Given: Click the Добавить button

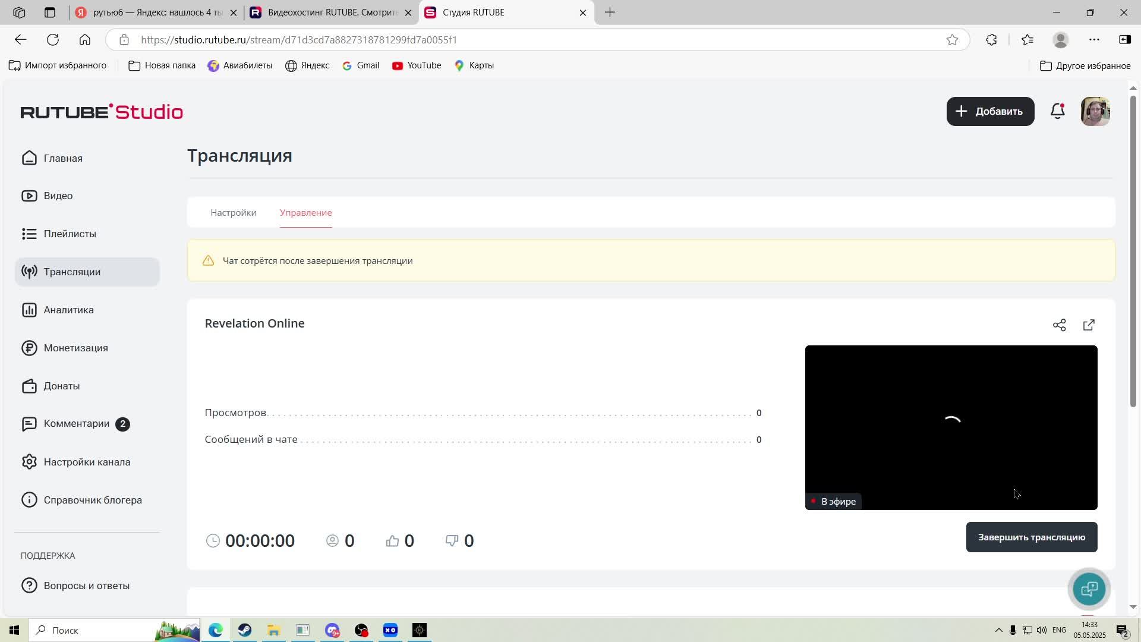Looking at the screenshot, I should tap(990, 111).
